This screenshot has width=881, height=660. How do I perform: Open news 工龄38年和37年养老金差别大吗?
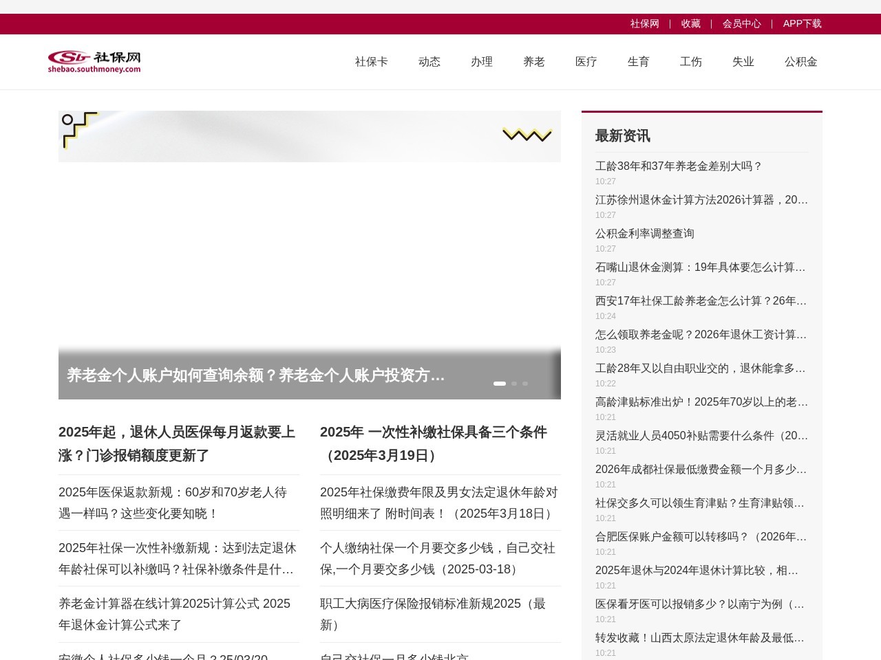tap(679, 166)
